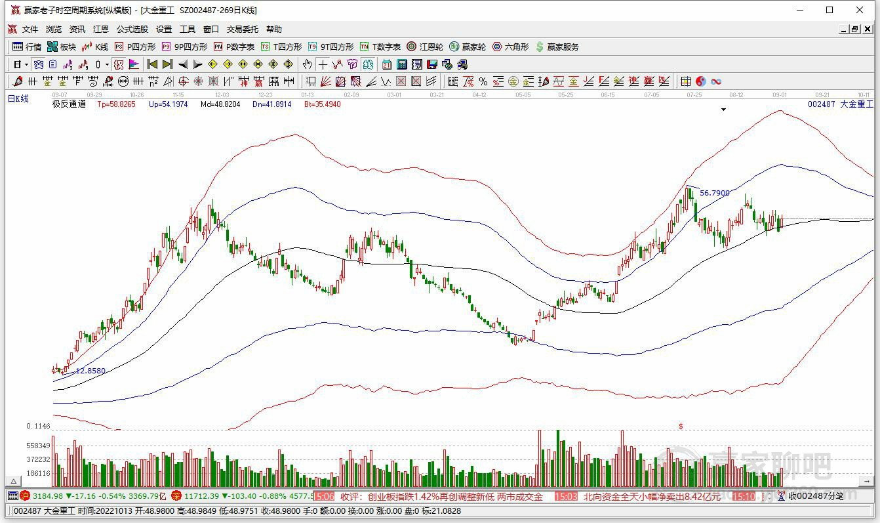Toggle the crosshair cursor mode
The width and height of the screenshot is (880, 523).
323,64
